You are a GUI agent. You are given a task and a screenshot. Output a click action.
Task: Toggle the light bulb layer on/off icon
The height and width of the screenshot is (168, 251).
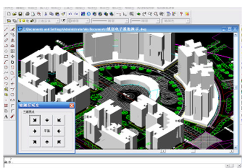[x=20, y=21]
